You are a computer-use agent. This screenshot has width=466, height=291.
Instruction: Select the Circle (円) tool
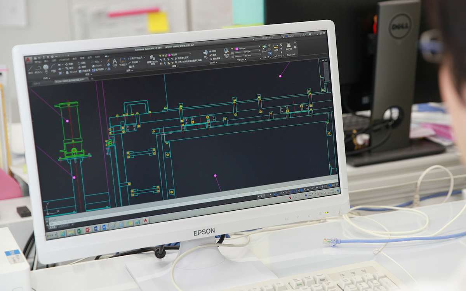pos(46,68)
